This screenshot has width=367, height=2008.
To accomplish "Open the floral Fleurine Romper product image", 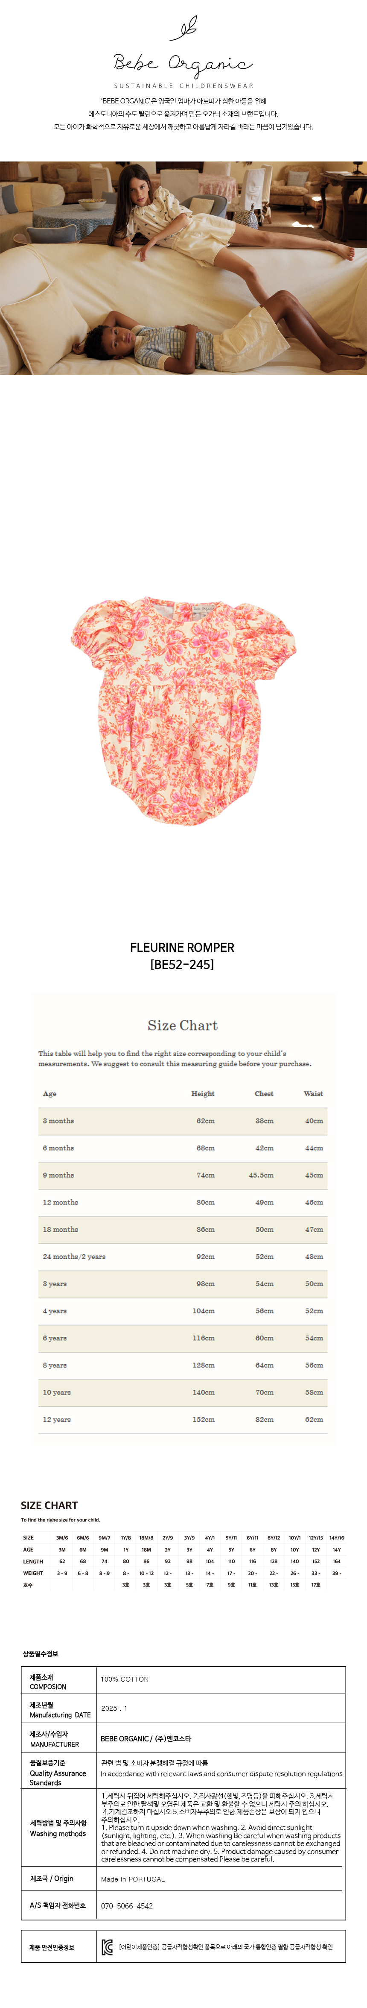I will 183,710.
